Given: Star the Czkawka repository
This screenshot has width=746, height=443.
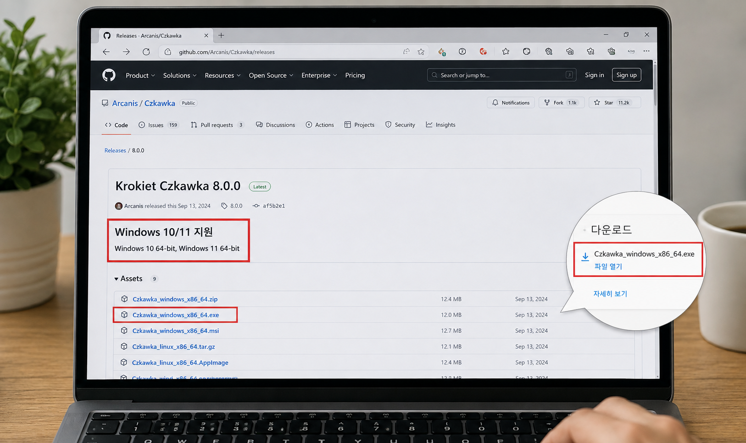Looking at the screenshot, I should click(615, 103).
